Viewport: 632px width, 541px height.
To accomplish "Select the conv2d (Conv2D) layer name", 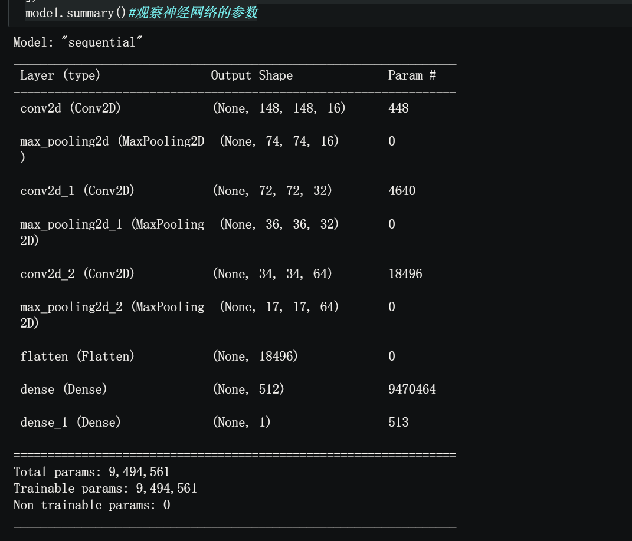I will pyautogui.click(x=71, y=108).
